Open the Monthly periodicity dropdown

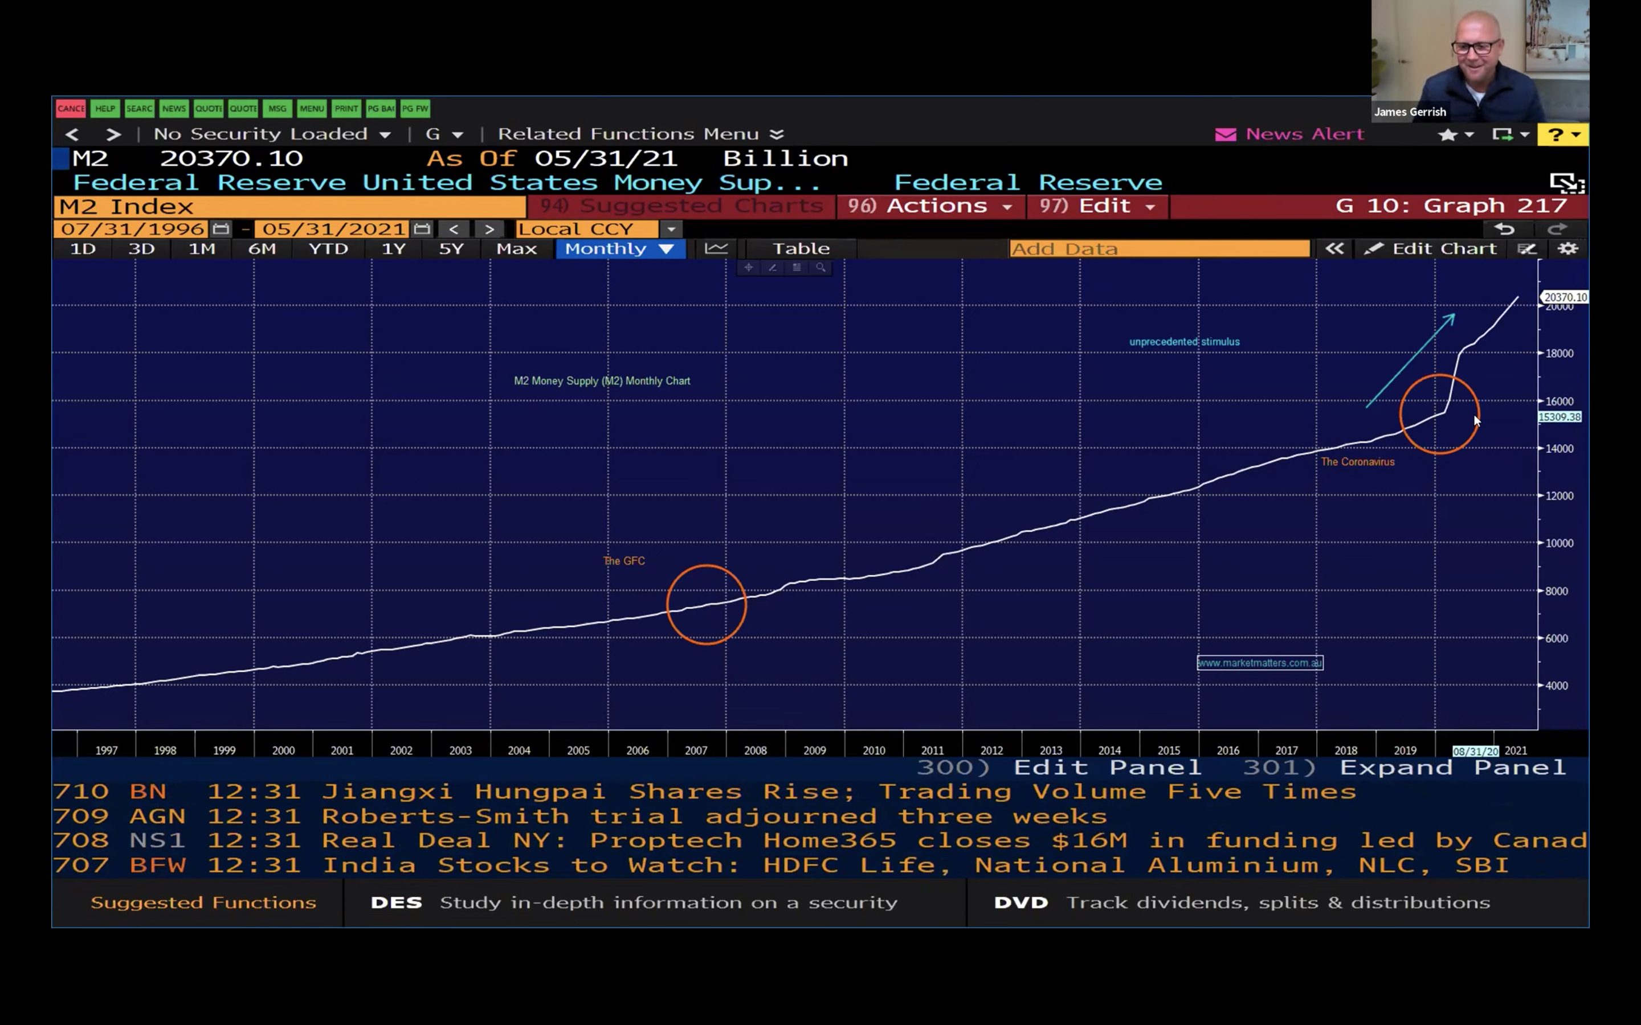620,249
